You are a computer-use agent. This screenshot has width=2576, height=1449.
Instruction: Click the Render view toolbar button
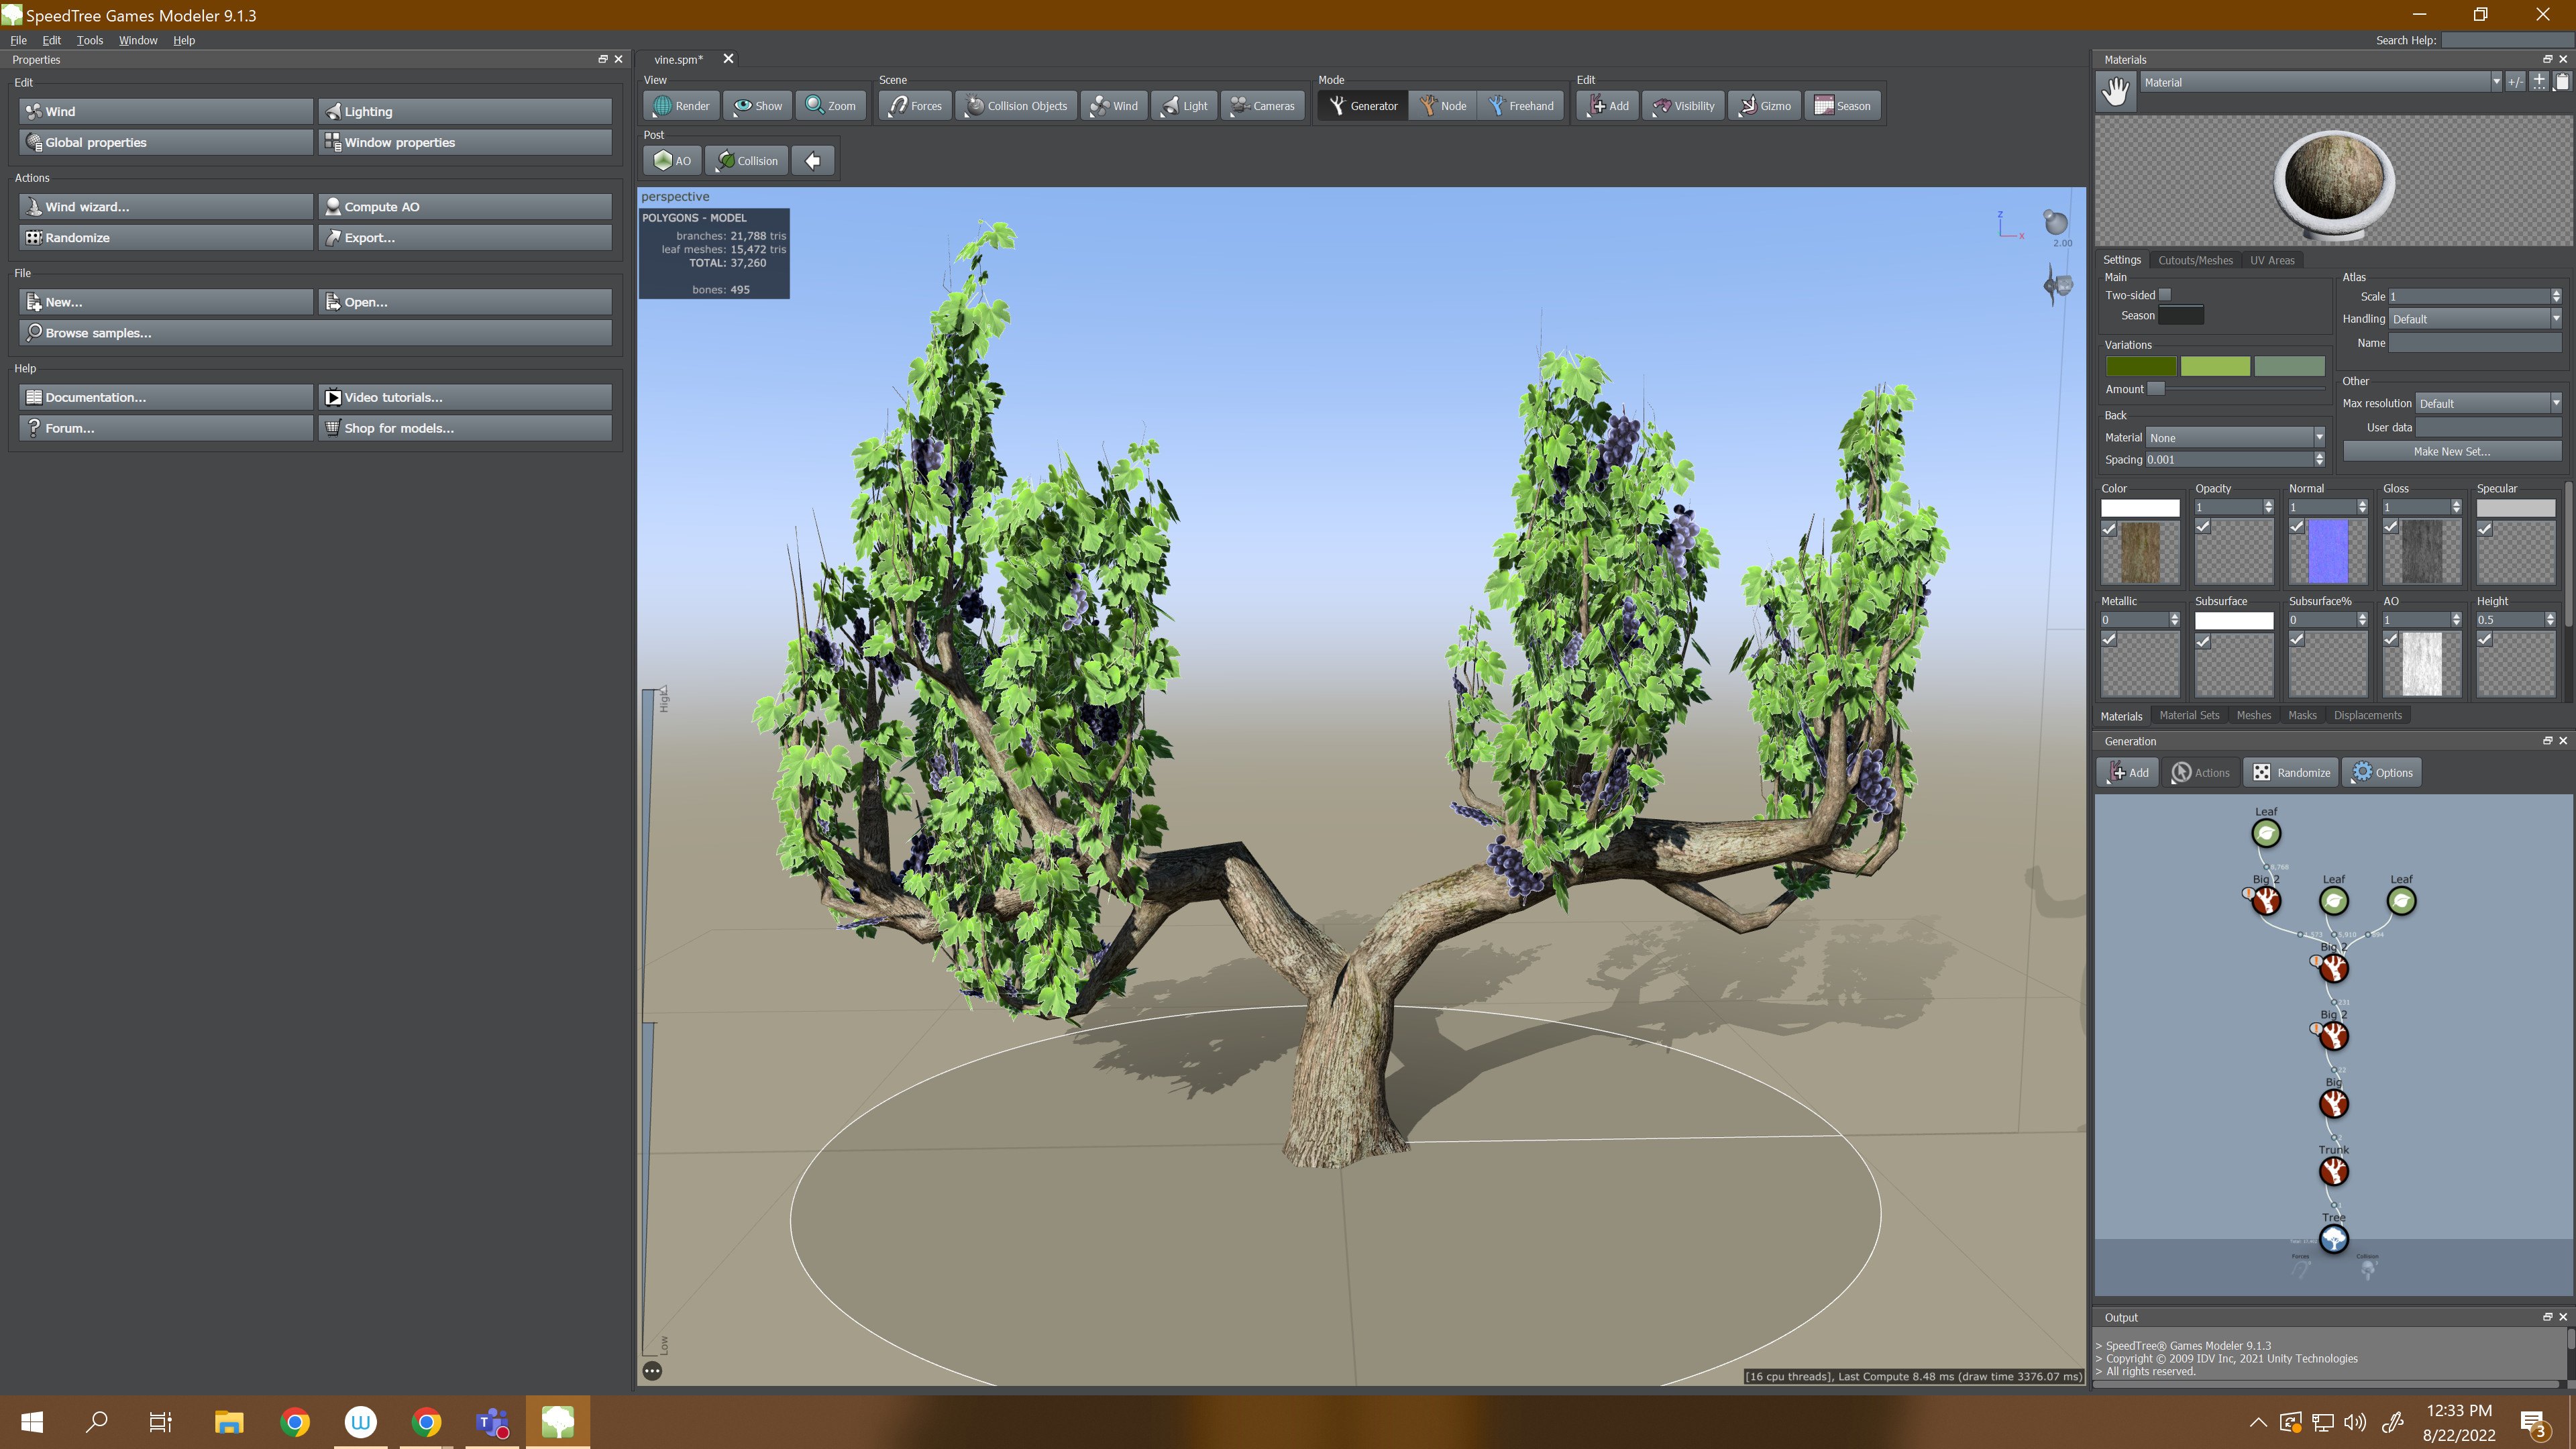click(x=681, y=106)
